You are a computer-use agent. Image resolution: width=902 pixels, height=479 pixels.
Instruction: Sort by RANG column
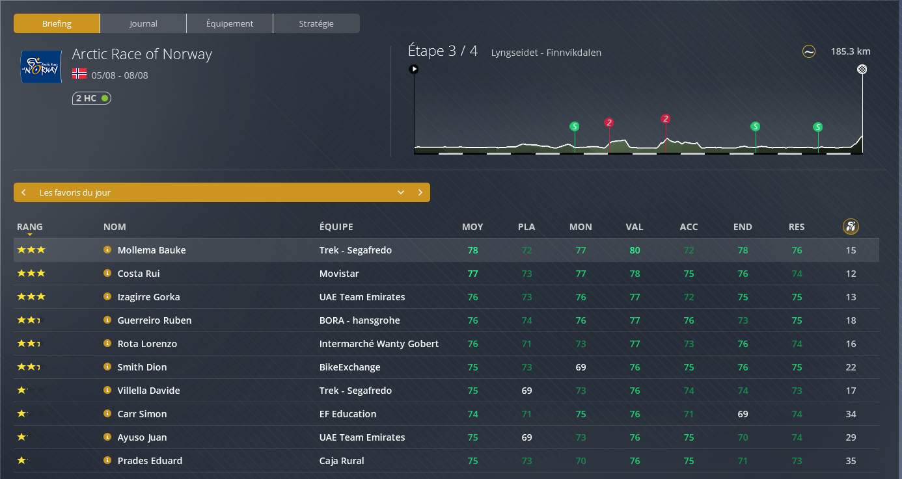point(30,227)
